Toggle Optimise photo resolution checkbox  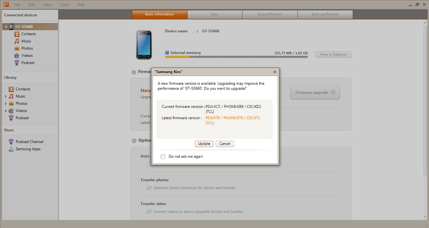pos(149,188)
